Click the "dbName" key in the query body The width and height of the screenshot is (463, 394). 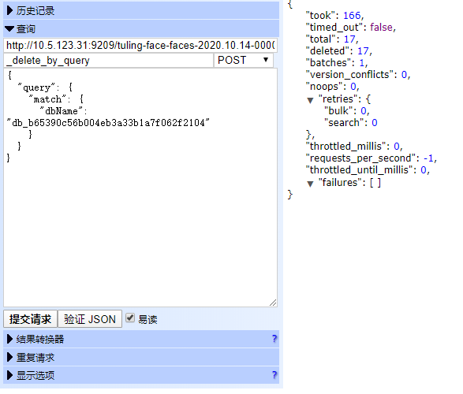click(62, 111)
